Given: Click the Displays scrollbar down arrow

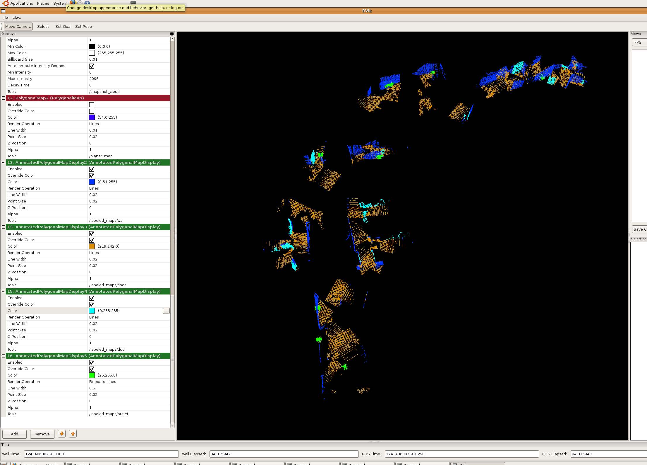Looking at the screenshot, I should 172,426.
